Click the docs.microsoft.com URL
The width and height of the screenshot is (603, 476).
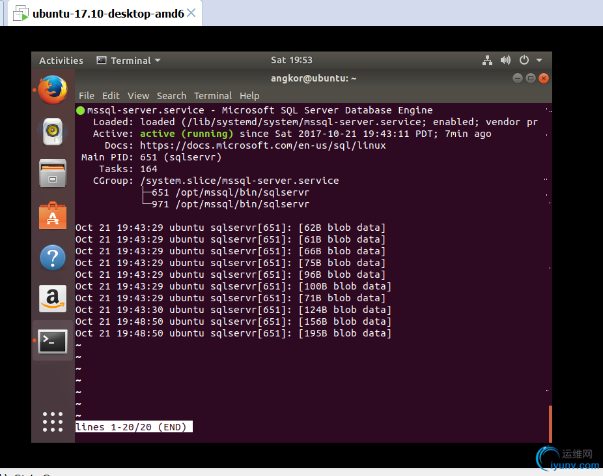click(262, 145)
